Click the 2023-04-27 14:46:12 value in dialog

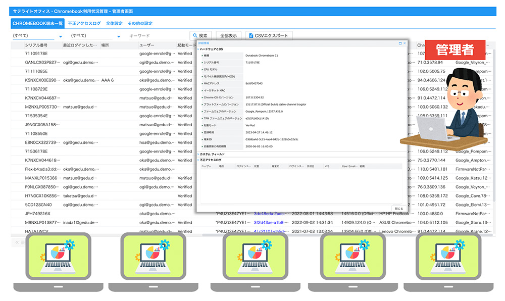click(259, 132)
